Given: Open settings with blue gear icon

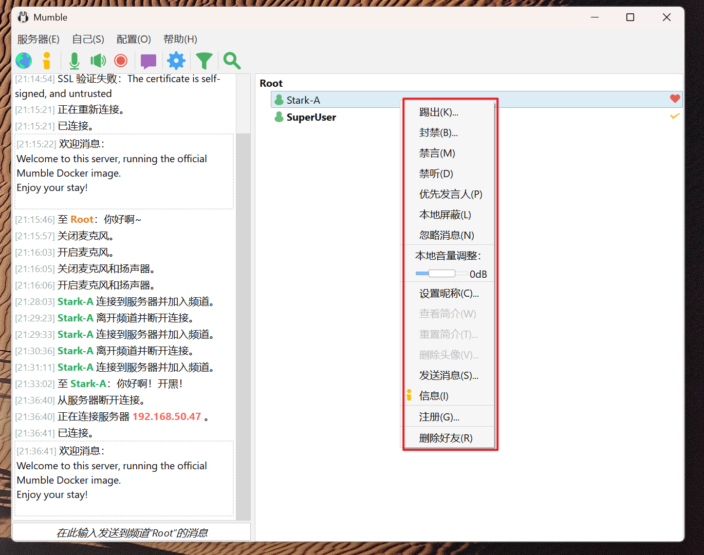Looking at the screenshot, I should (x=176, y=61).
